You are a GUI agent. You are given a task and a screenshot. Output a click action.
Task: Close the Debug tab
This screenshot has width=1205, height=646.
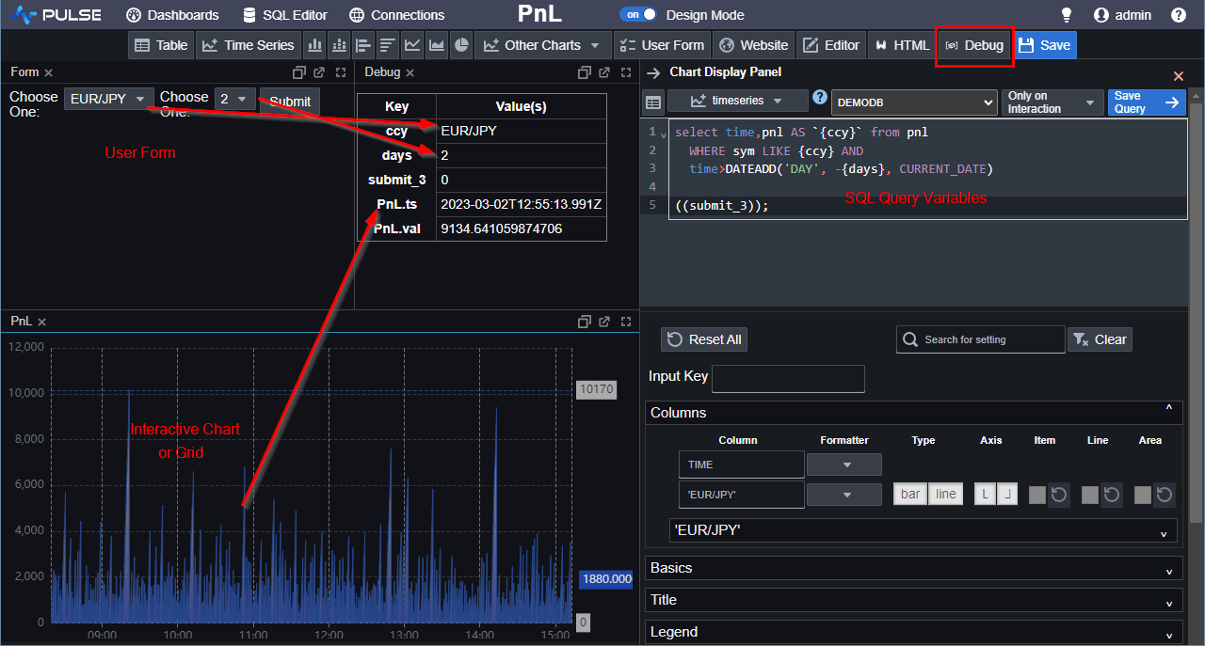click(410, 72)
